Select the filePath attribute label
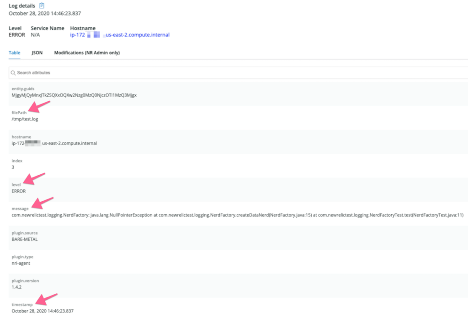 click(x=19, y=112)
